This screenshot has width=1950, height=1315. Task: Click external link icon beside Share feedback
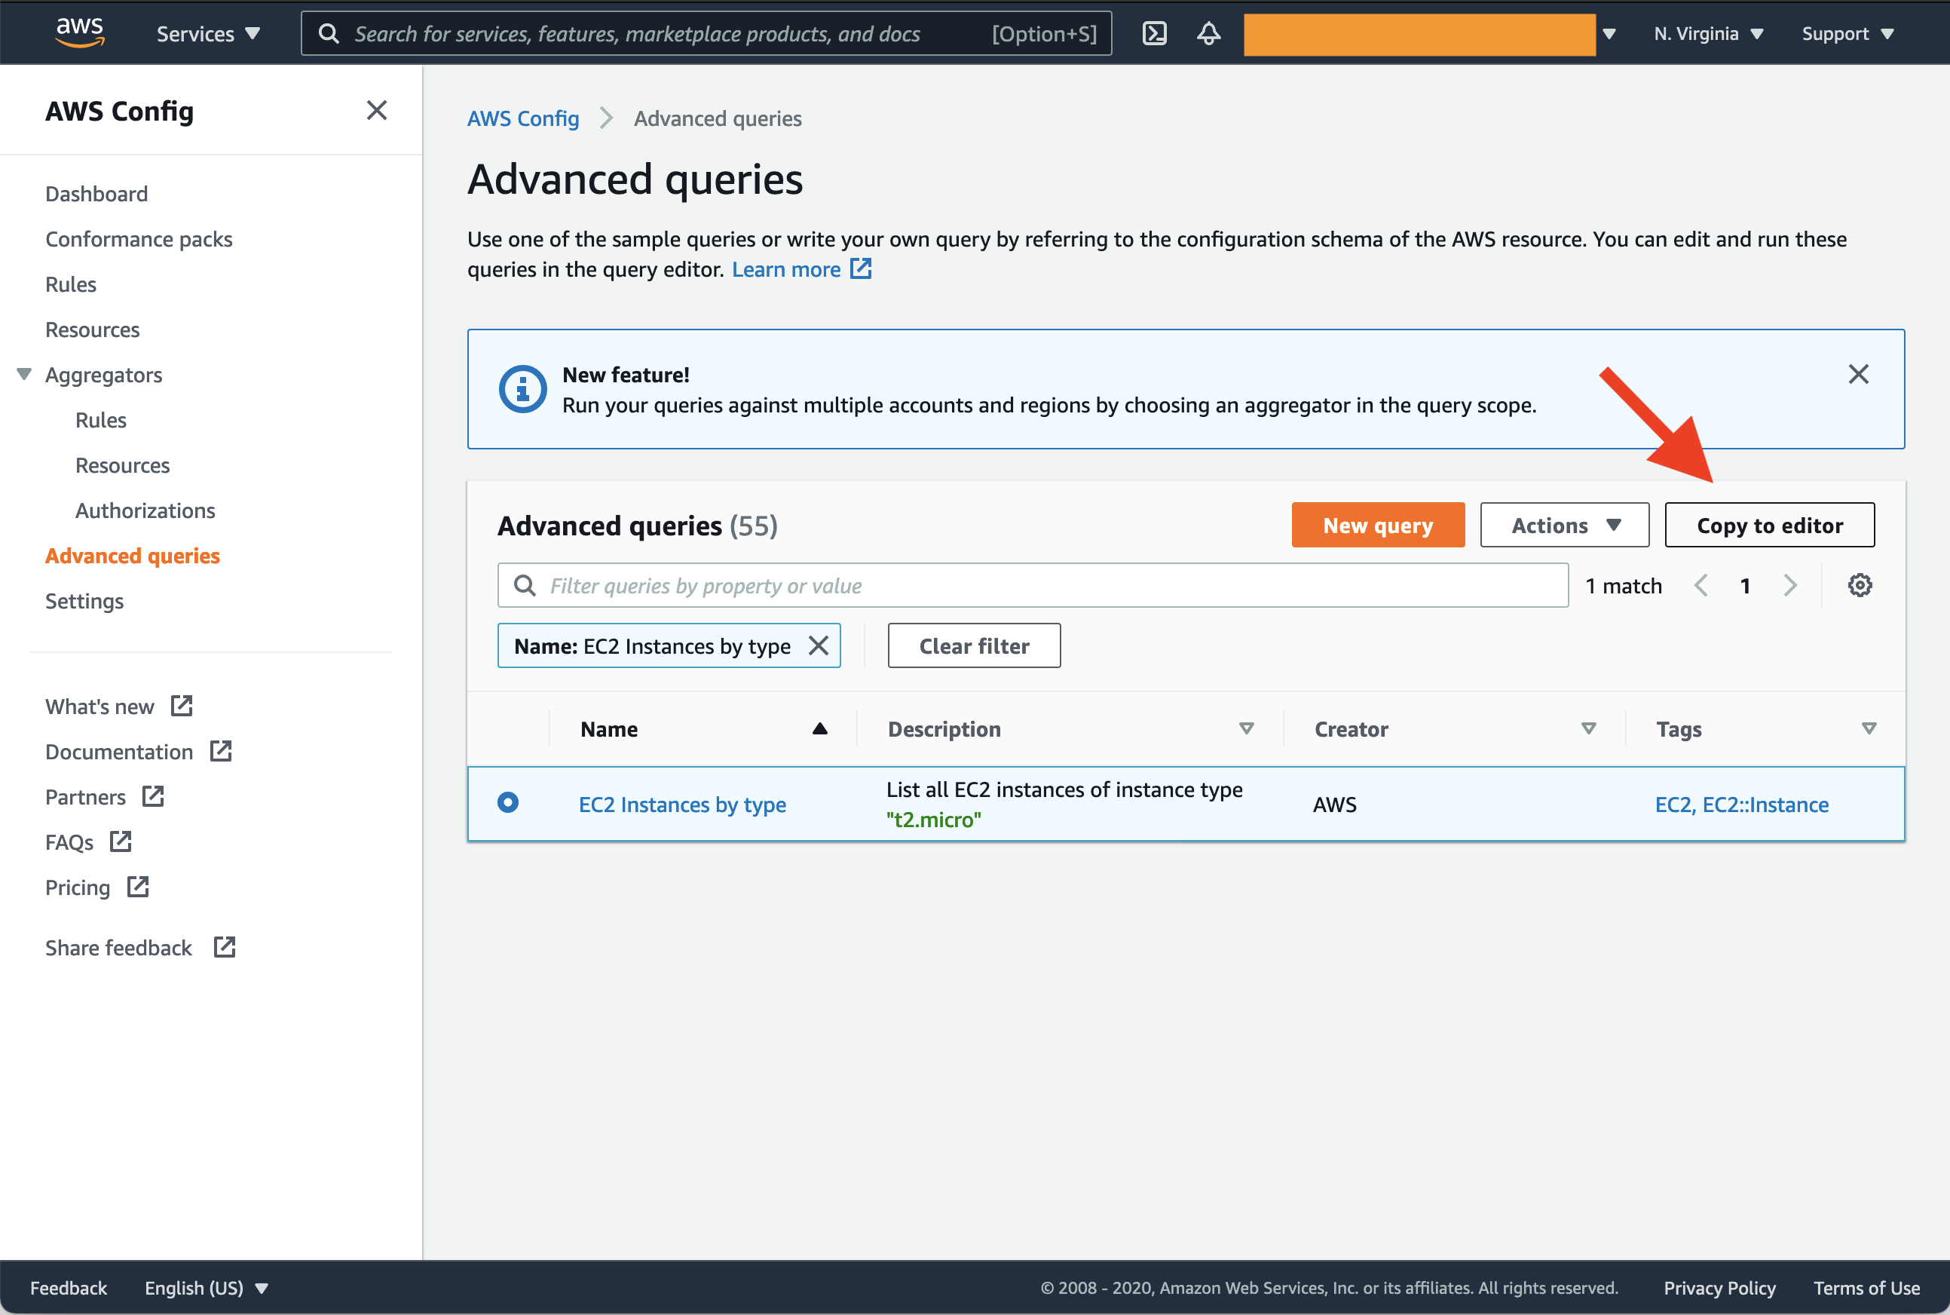[225, 947]
